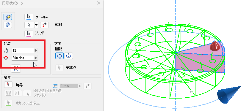This screenshot has height=111, width=252.
Task: Click the occurrence count field showing 12
Action: (x=23, y=50)
